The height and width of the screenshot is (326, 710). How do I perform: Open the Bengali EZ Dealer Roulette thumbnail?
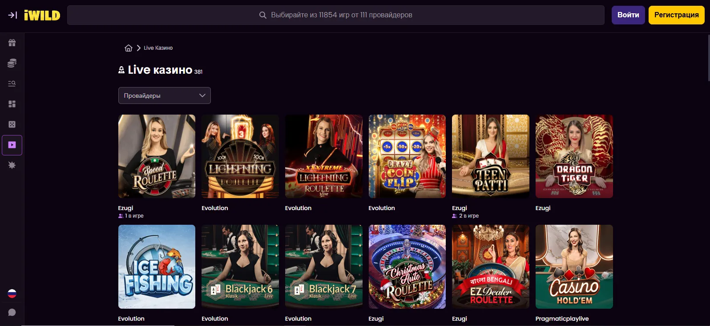[491, 266]
